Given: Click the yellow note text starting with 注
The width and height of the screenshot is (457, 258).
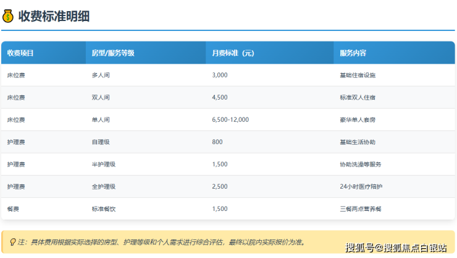Looking at the screenshot, I should click(x=162, y=242).
